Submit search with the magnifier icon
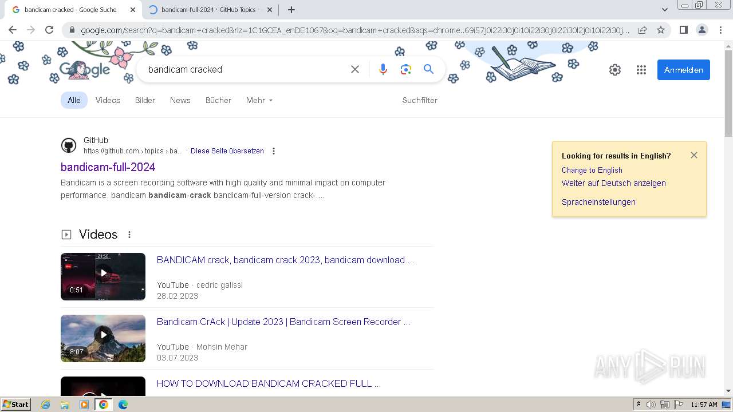 click(428, 69)
